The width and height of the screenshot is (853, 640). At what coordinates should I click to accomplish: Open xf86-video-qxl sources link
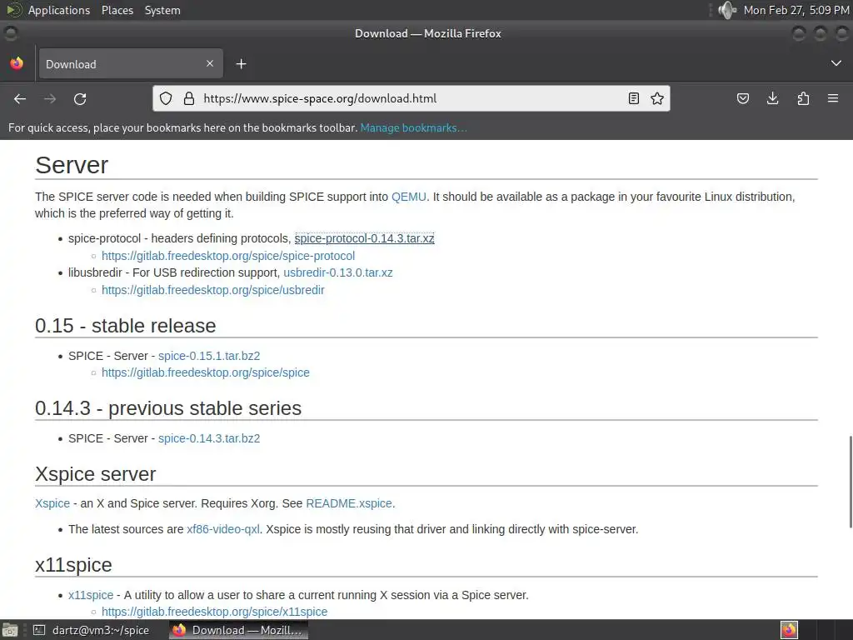223,529
